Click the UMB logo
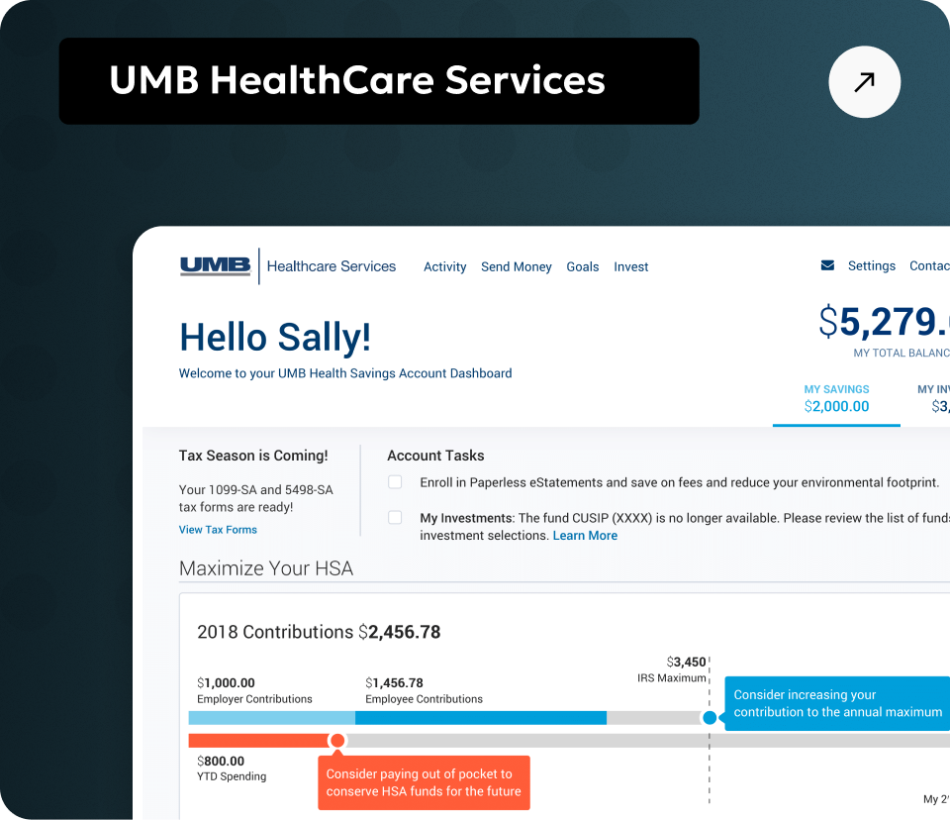 click(215, 265)
